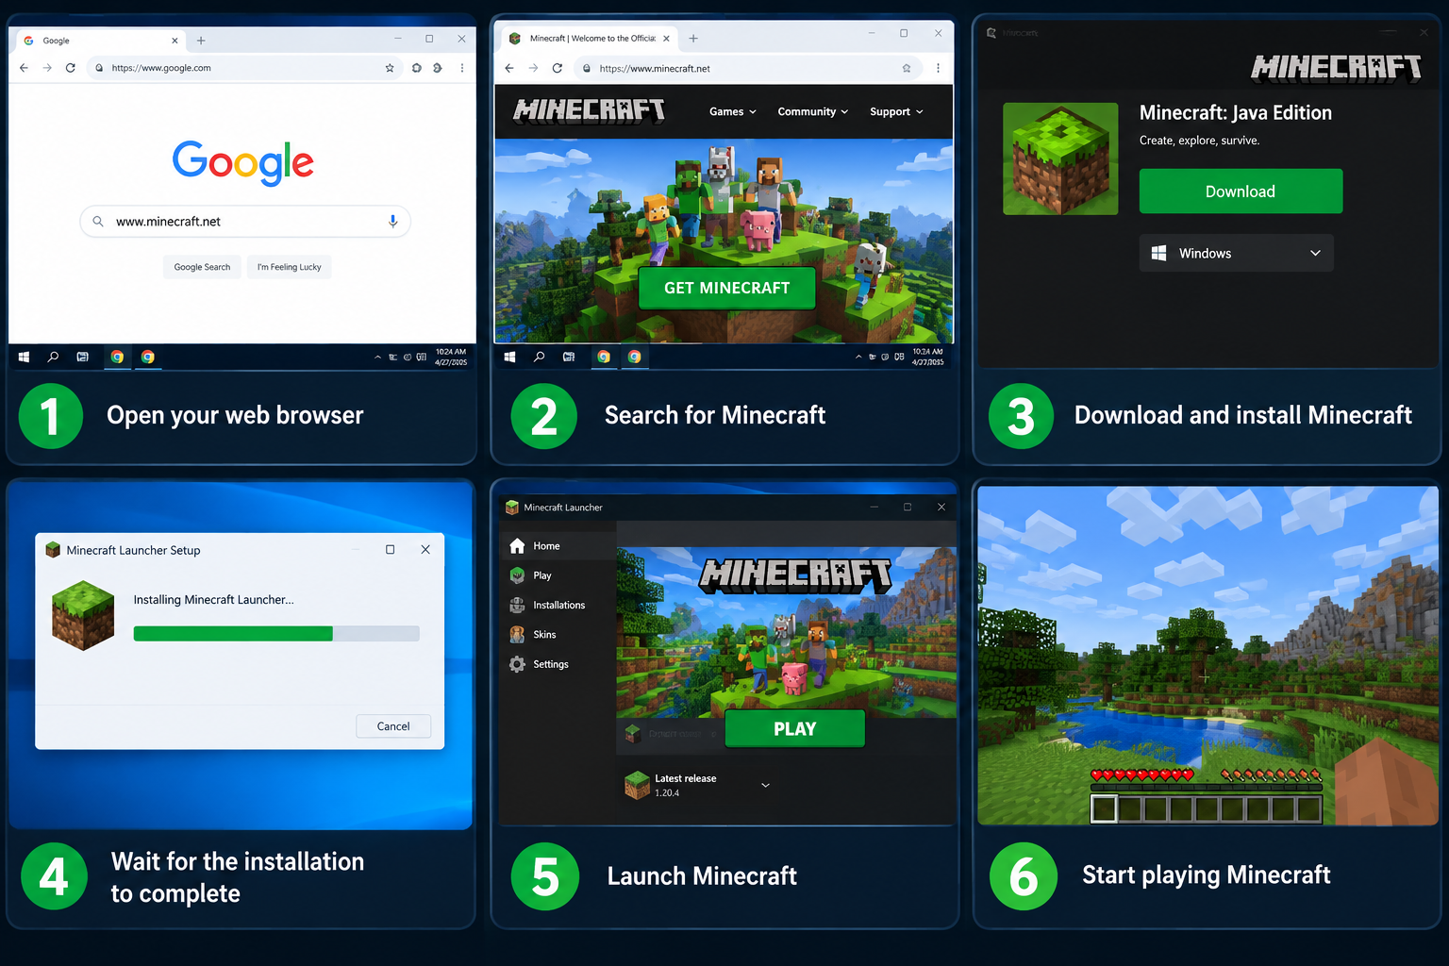Open the Start menu below the Minecraft website
Viewport: 1449px width, 966px height.
pyautogui.click(x=510, y=357)
